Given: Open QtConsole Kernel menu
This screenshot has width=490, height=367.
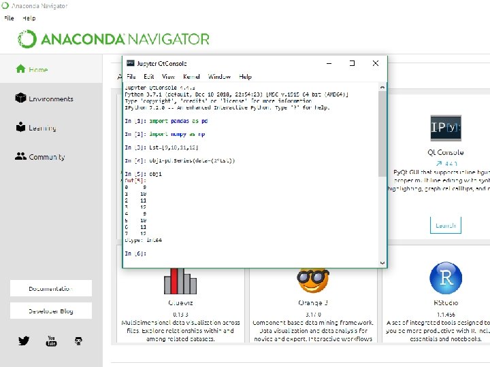Looking at the screenshot, I should (x=191, y=76).
